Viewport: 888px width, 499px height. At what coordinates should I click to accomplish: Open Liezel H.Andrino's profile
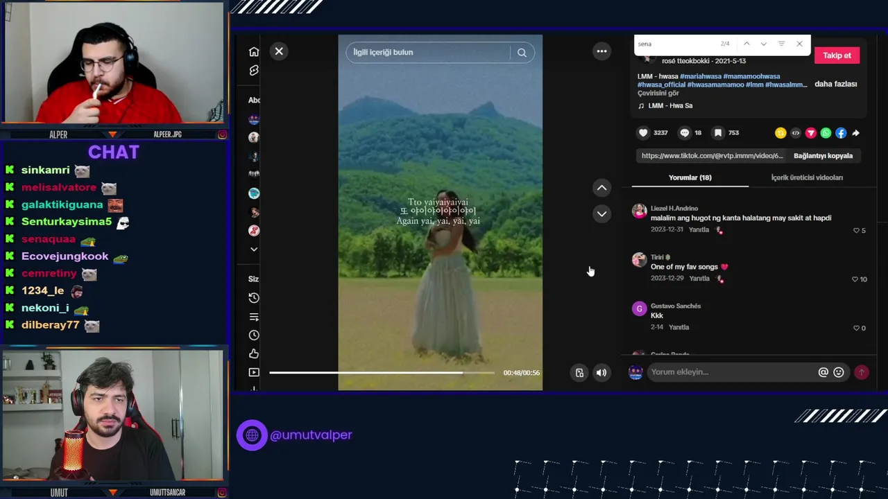[674, 209]
